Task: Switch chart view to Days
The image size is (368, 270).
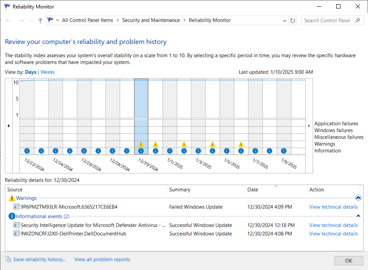Action: (31, 72)
